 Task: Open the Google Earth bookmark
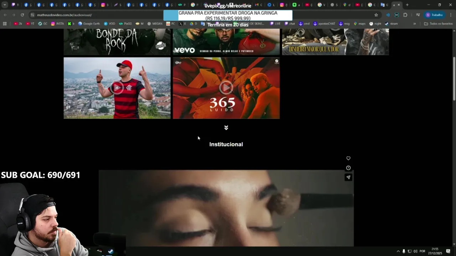pos(89,23)
